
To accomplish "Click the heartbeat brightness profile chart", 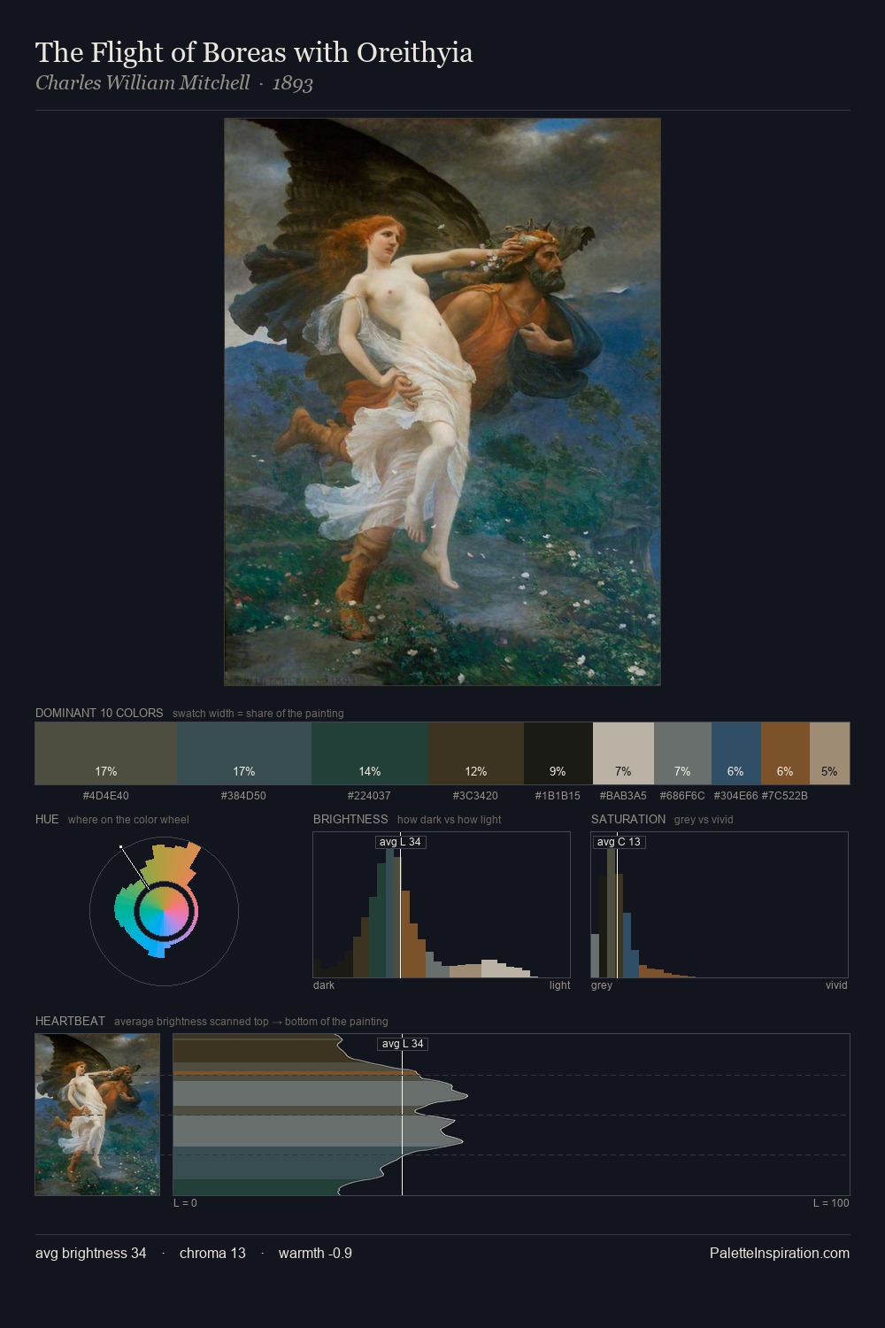I will tap(512, 1115).
